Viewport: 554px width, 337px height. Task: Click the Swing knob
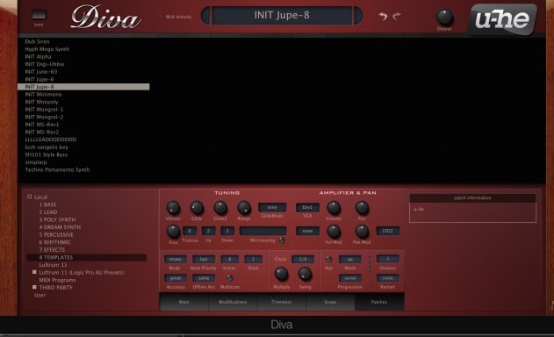pos(305,274)
